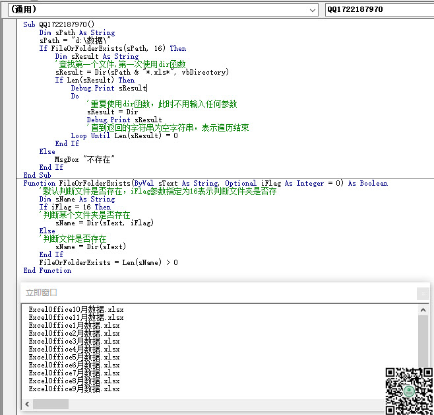Image resolution: width=434 pixels, height=415 pixels.
Task: Click output 'ExcelOffice4月数据.xlsx'
Action: coord(74,350)
